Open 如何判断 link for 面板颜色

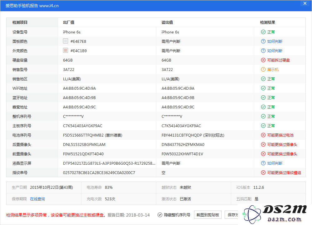(x=275, y=41)
